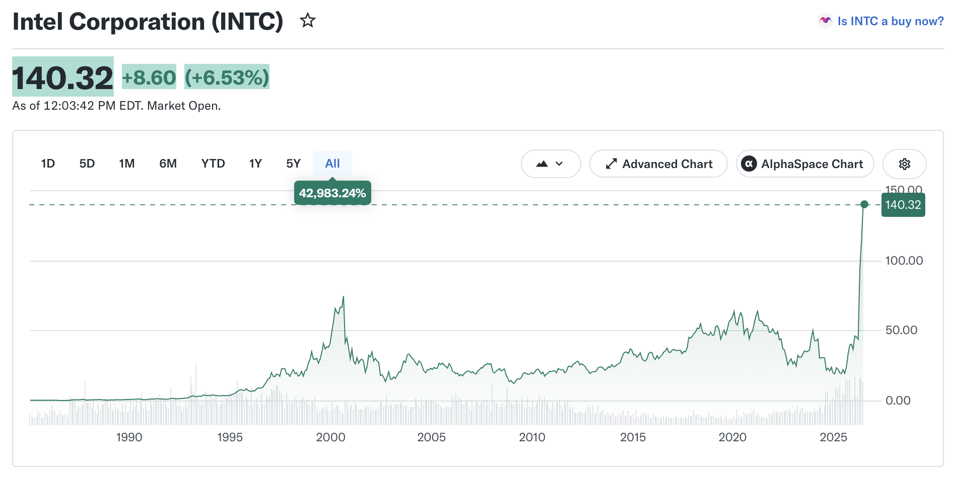The height and width of the screenshot is (477, 953).
Task: Click the 2015 year label on axis
Action: tap(633, 437)
